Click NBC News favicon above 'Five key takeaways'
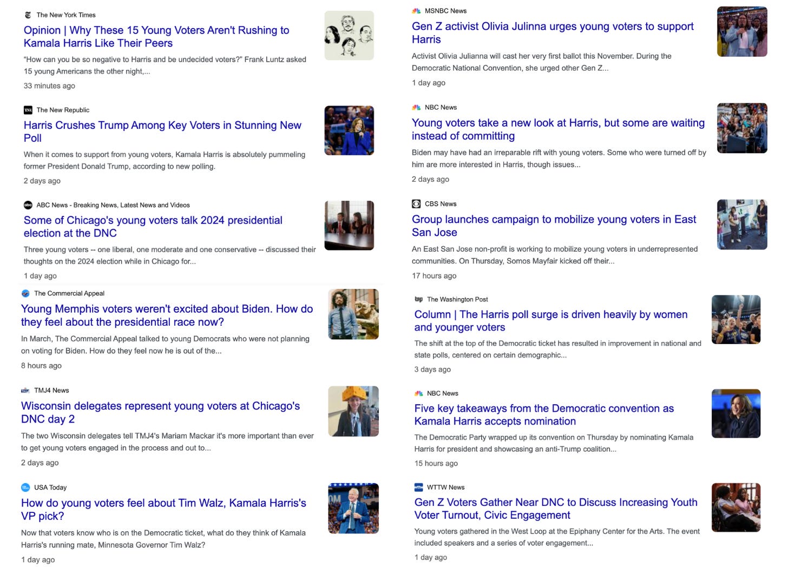Viewport: 788px width, 567px height. 419,393
